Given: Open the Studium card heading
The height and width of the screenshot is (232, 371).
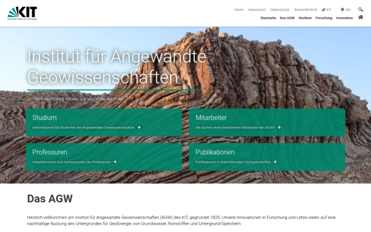Looking at the screenshot, I should pos(45,118).
